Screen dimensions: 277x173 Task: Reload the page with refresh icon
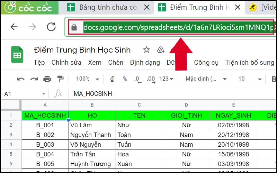51,27
